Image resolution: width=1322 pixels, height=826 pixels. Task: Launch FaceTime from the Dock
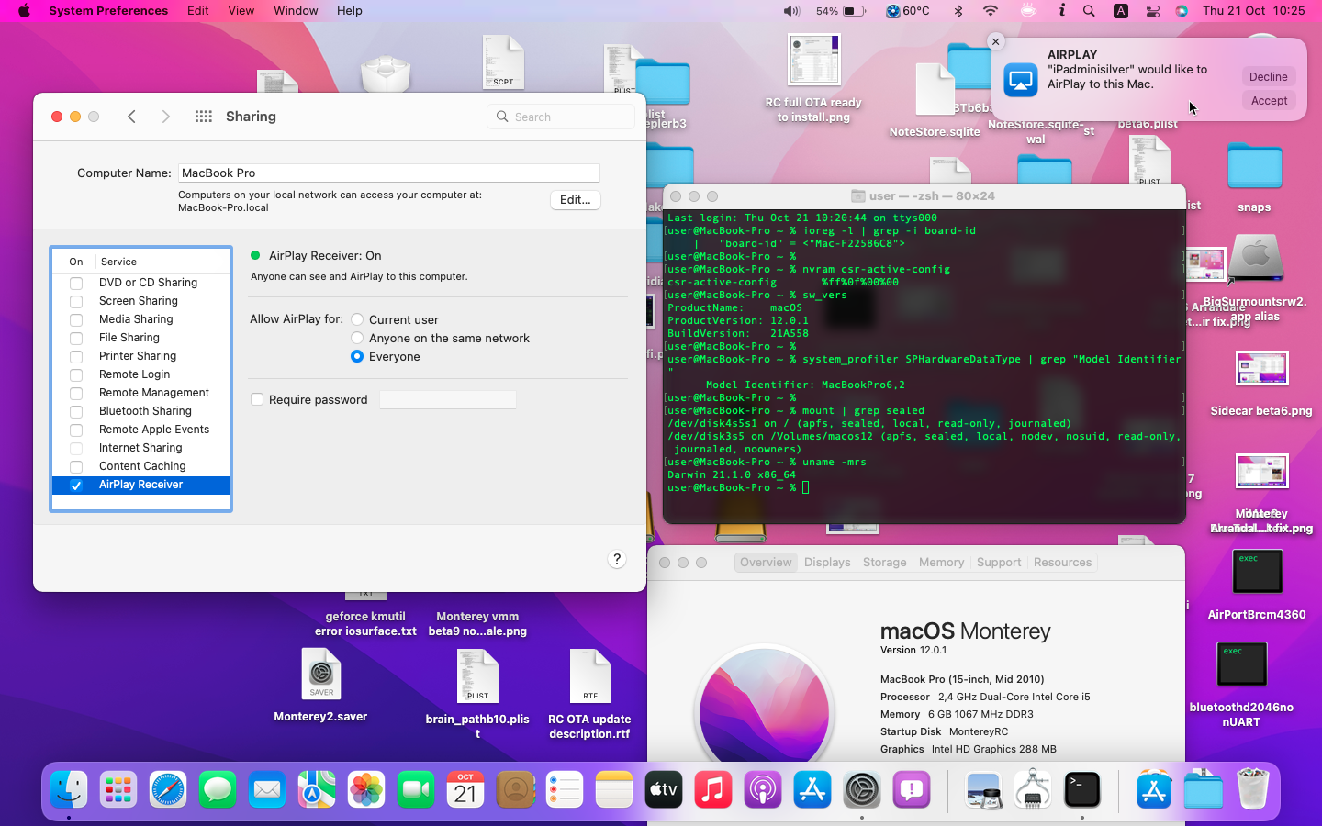[x=416, y=789]
